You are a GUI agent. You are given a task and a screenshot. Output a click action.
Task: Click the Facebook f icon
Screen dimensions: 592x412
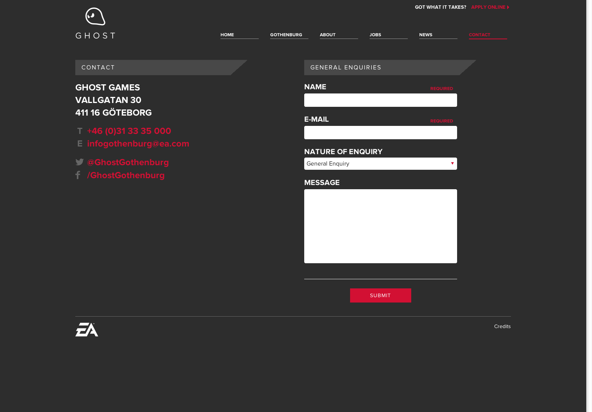click(x=78, y=175)
